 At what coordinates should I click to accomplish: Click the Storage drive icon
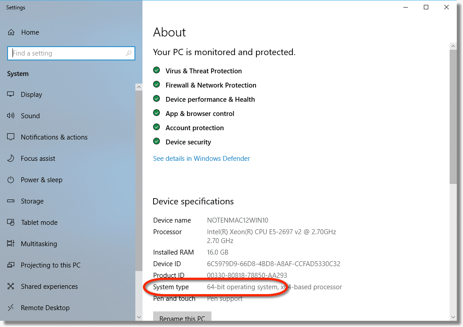tap(11, 201)
